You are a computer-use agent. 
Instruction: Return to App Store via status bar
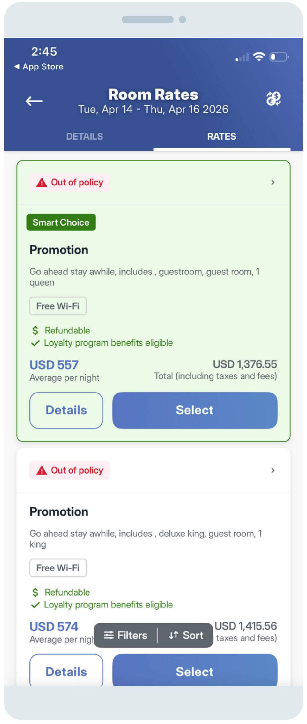pyautogui.click(x=39, y=67)
